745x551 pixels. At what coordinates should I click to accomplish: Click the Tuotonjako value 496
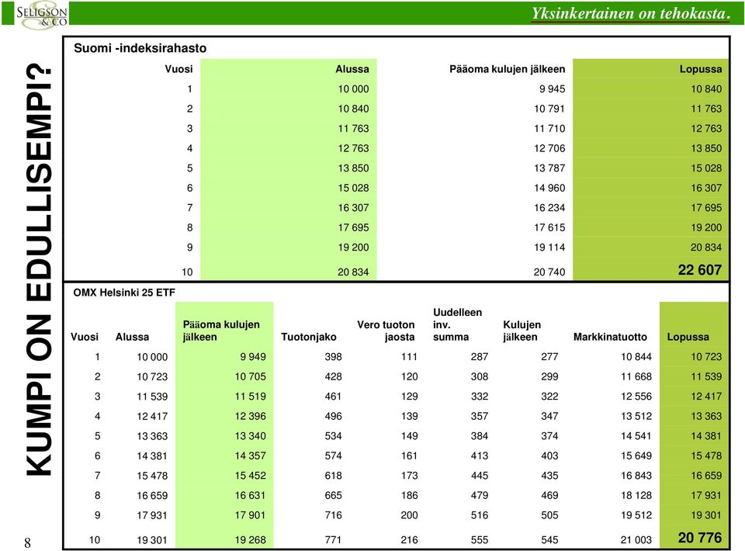(x=334, y=417)
